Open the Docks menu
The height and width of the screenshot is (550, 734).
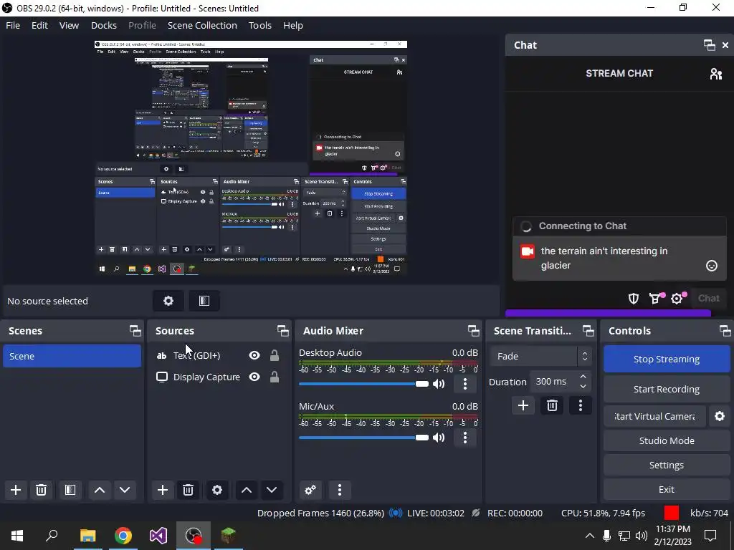pos(104,25)
